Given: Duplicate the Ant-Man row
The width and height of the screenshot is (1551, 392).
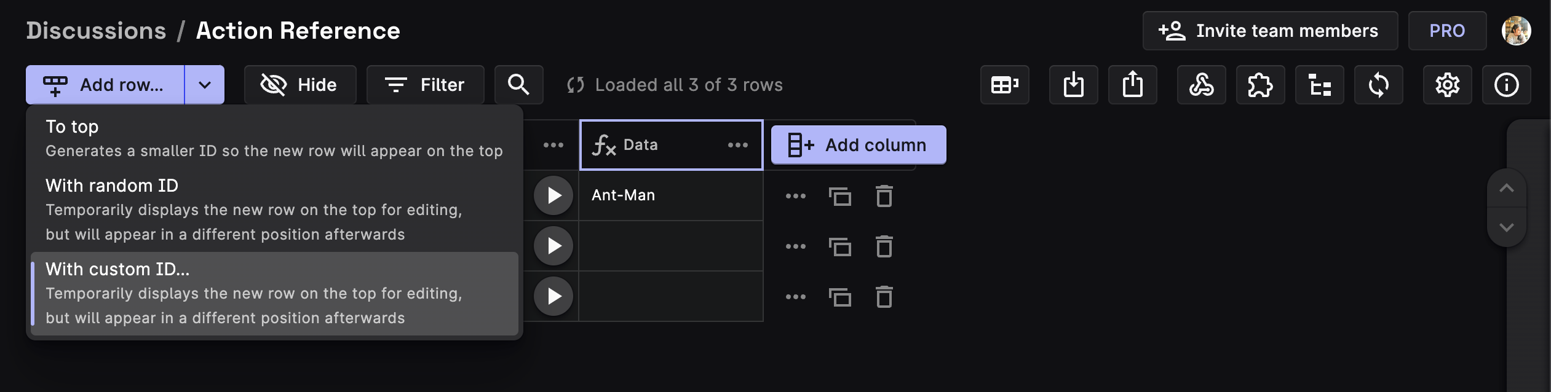Looking at the screenshot, I should (x=839, y=196).
